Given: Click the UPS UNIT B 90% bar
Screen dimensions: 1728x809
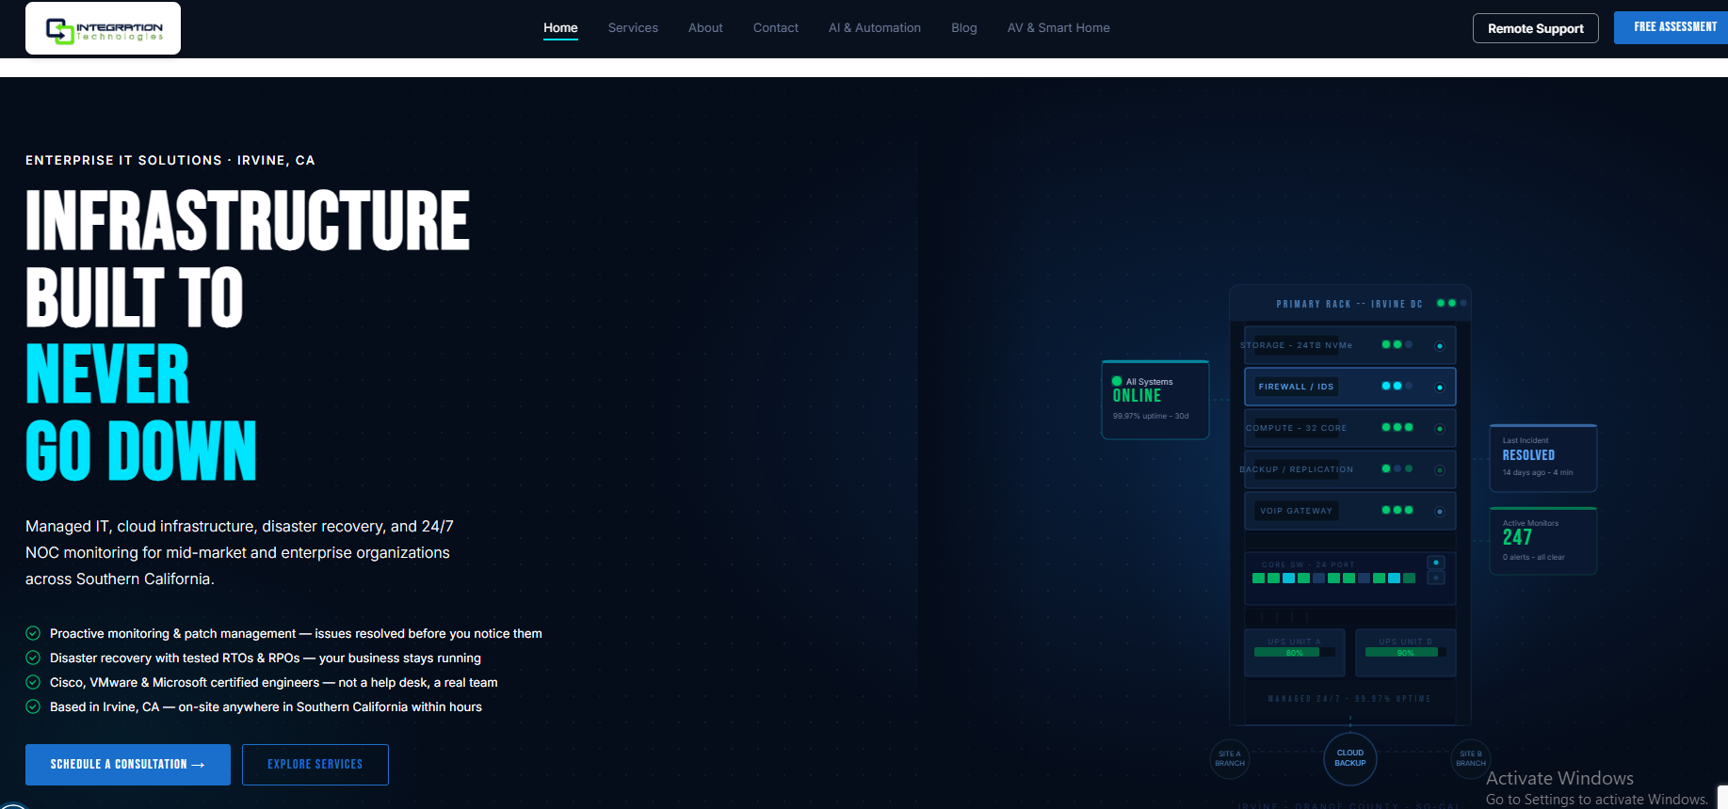Looking at the screenshot, I should point(1406,652).
